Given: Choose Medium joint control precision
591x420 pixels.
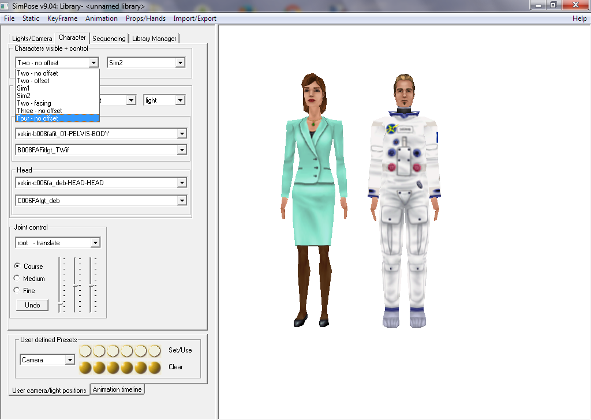Looking at the screenshot, I should 17,279.
